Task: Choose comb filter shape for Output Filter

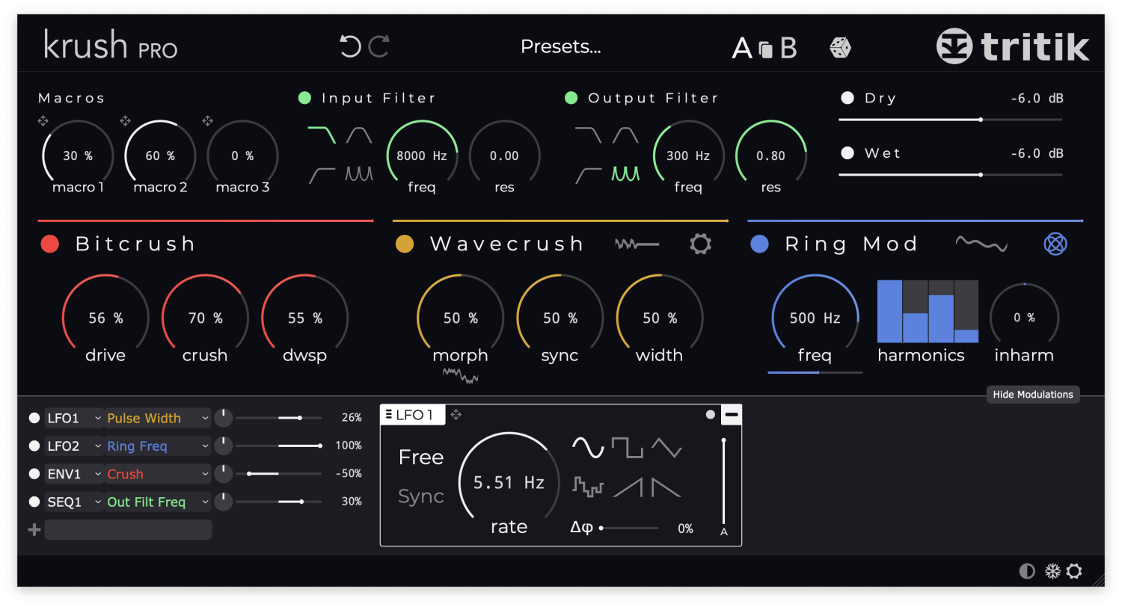Action: tap(625, 174)
